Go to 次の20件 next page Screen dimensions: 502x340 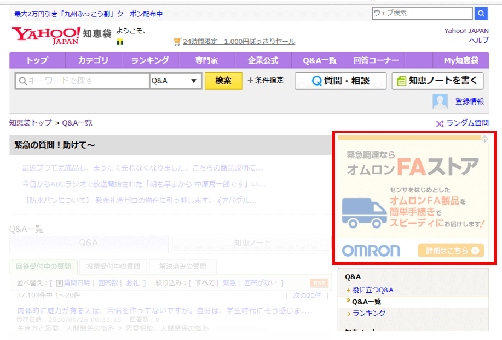[307, 296]
